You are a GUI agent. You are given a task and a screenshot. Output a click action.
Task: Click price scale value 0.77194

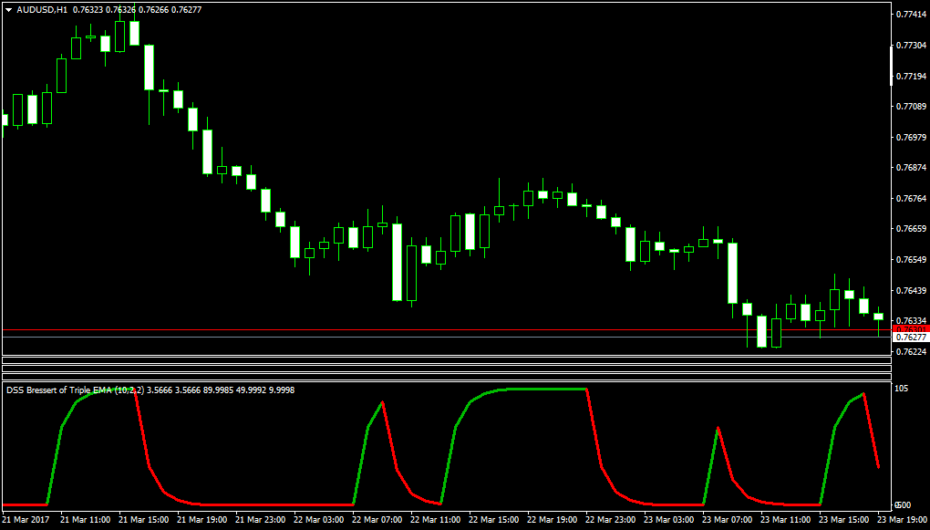tap(911, 76)
